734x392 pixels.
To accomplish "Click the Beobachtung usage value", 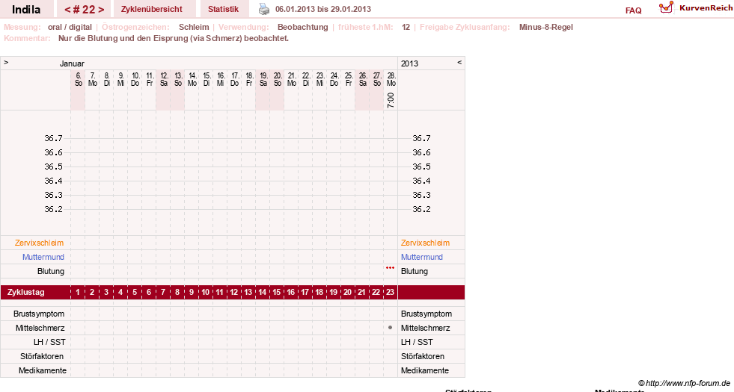I will (303, 27).
